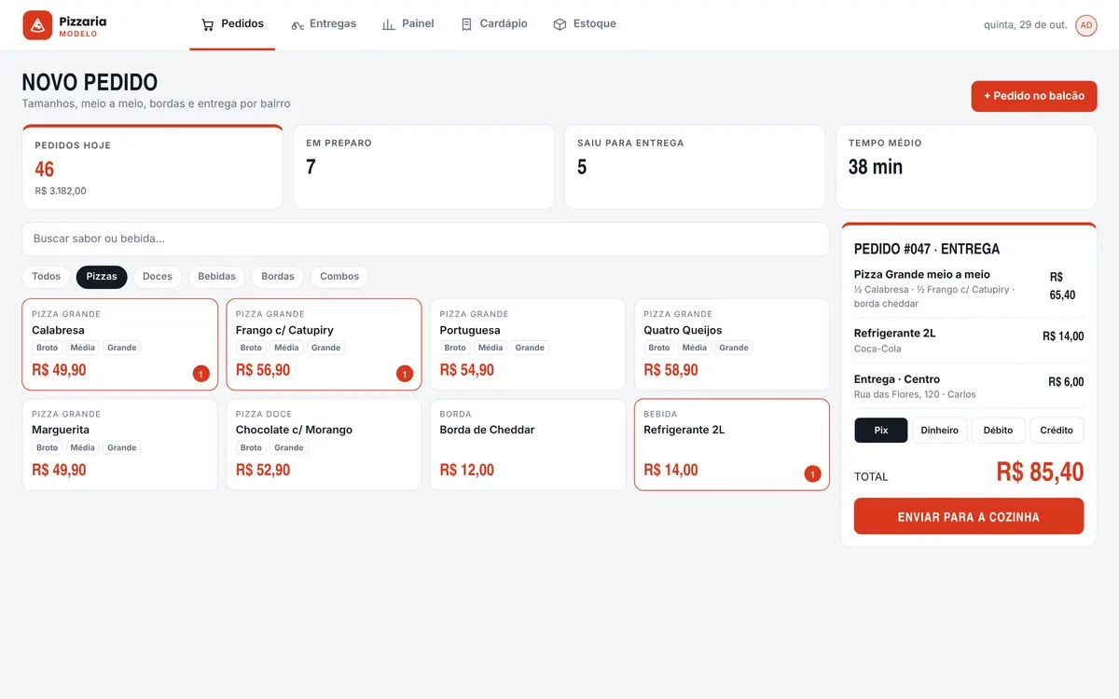Screen dimensions: 1119x699
Task: Click the Pizza Grande meio a meio order line
Action: 969,289
